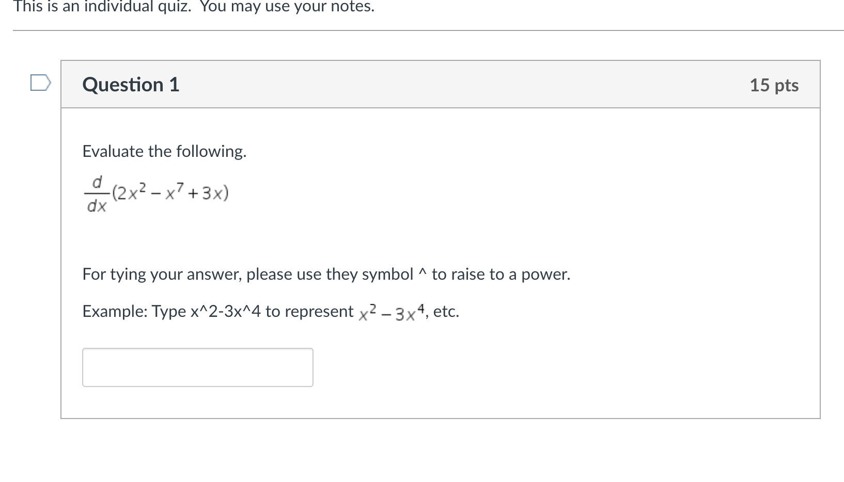The height and width of the screenshot is (482, 844).
Task: Select the answer entry field below the example
Action: [197, 367]
